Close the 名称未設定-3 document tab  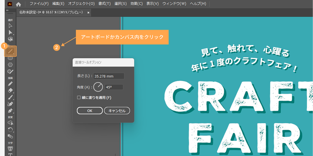point(88,13)
